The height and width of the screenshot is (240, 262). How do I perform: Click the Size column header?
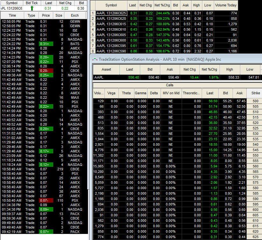pyautogui.click(x=59, y=15)
